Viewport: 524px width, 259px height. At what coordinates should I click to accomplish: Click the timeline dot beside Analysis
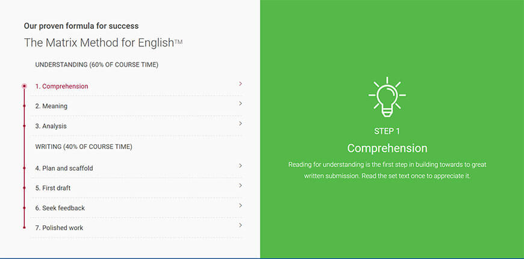click(24, 126)
